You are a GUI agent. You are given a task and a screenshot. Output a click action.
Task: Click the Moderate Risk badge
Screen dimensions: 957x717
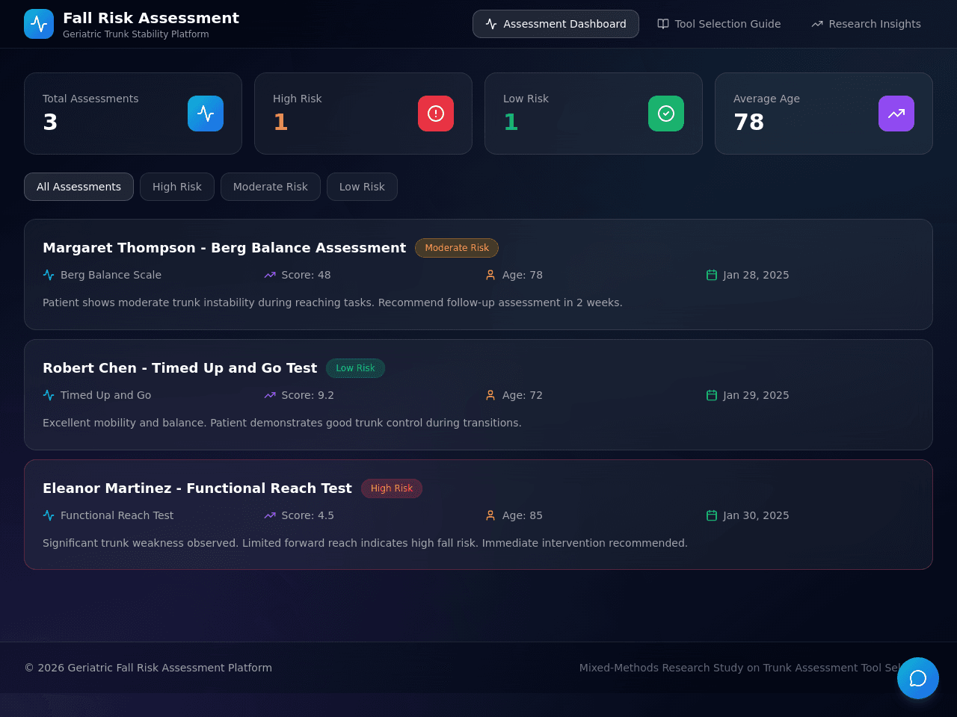(x=457, y=248)
